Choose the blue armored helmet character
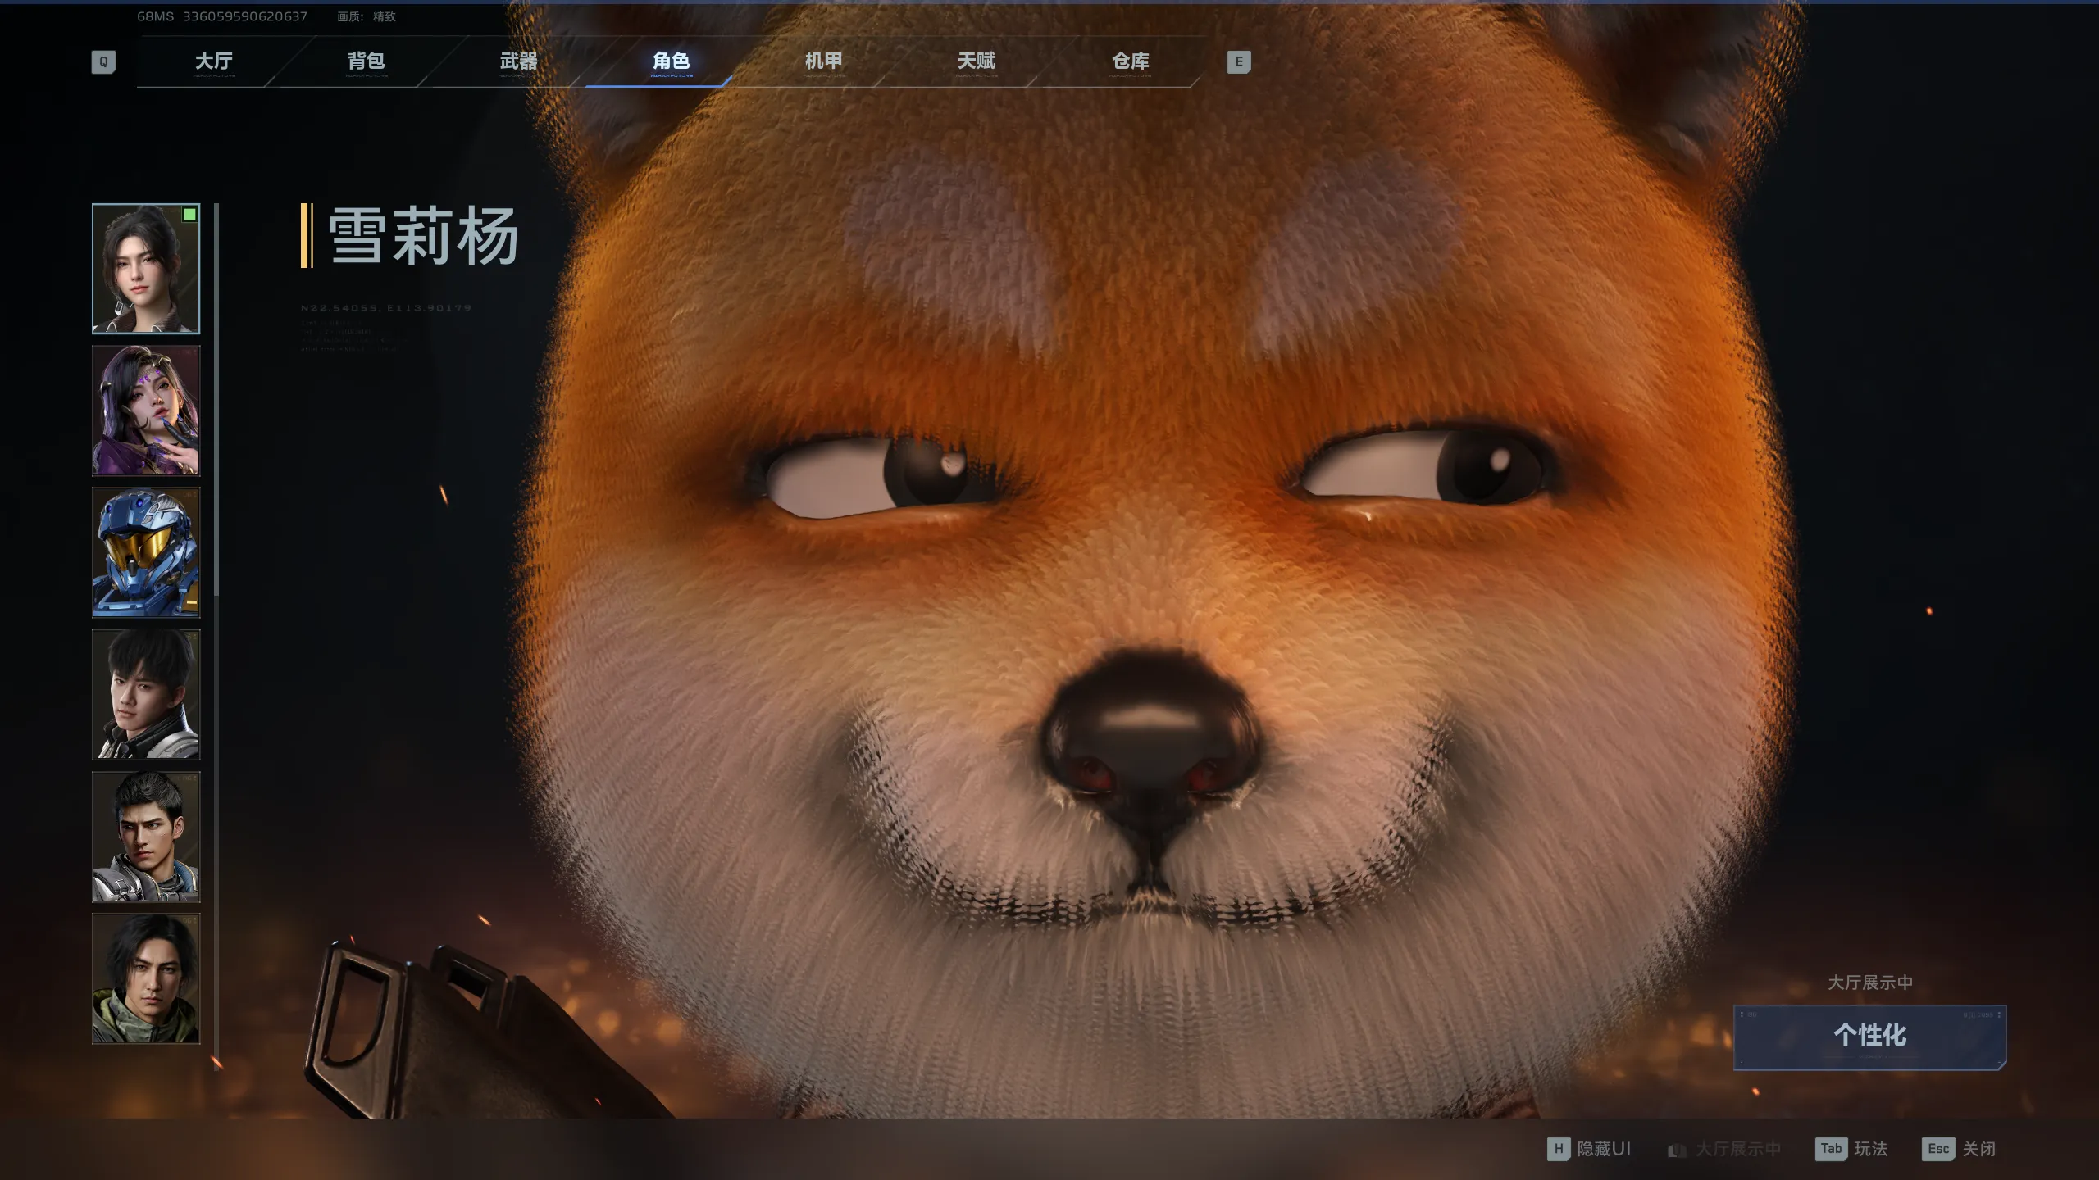 coord(146,552)
